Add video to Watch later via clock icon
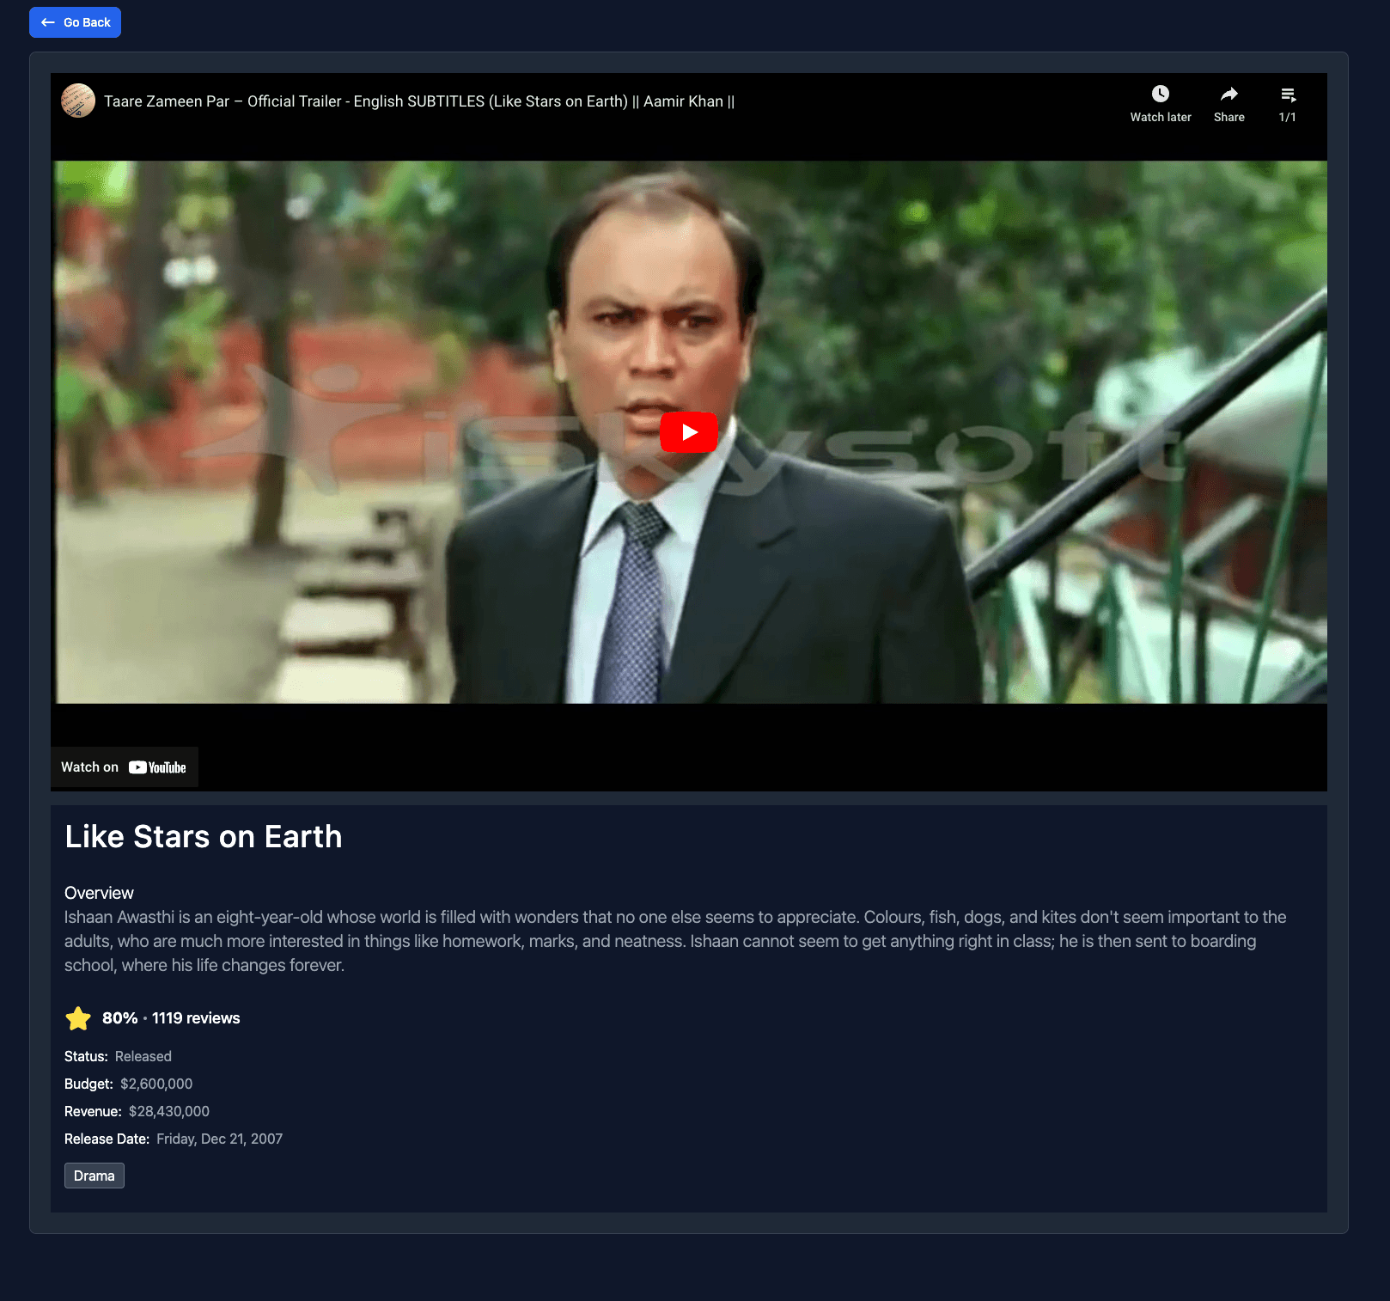The width and height of the screenshot is (1390, 1301). tap(1160, 95)
